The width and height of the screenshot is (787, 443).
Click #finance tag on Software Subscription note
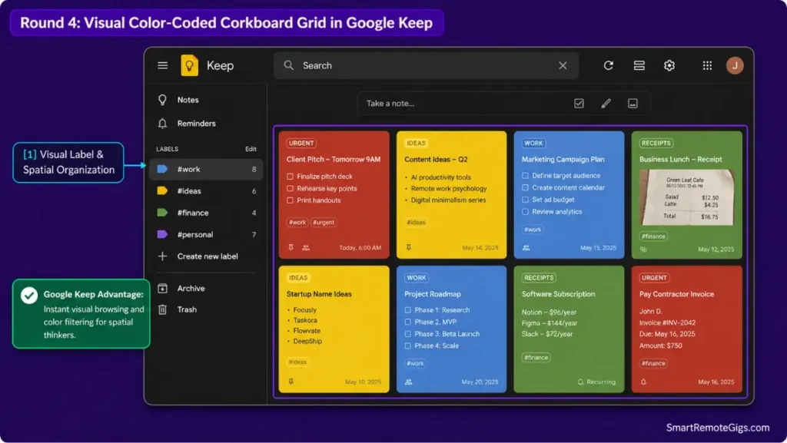pyautogui.click(x=536, y=357)
